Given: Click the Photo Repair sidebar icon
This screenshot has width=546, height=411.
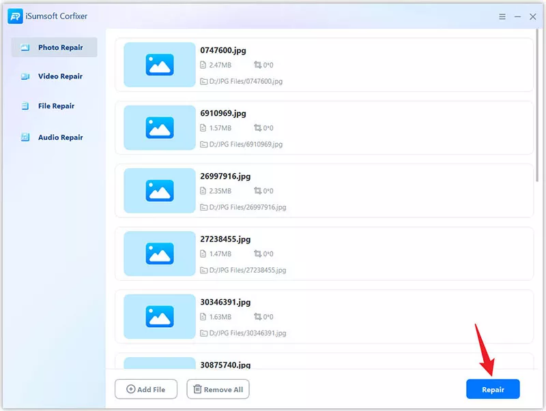Looking at the screenshot, I should [x=25, y=47].
